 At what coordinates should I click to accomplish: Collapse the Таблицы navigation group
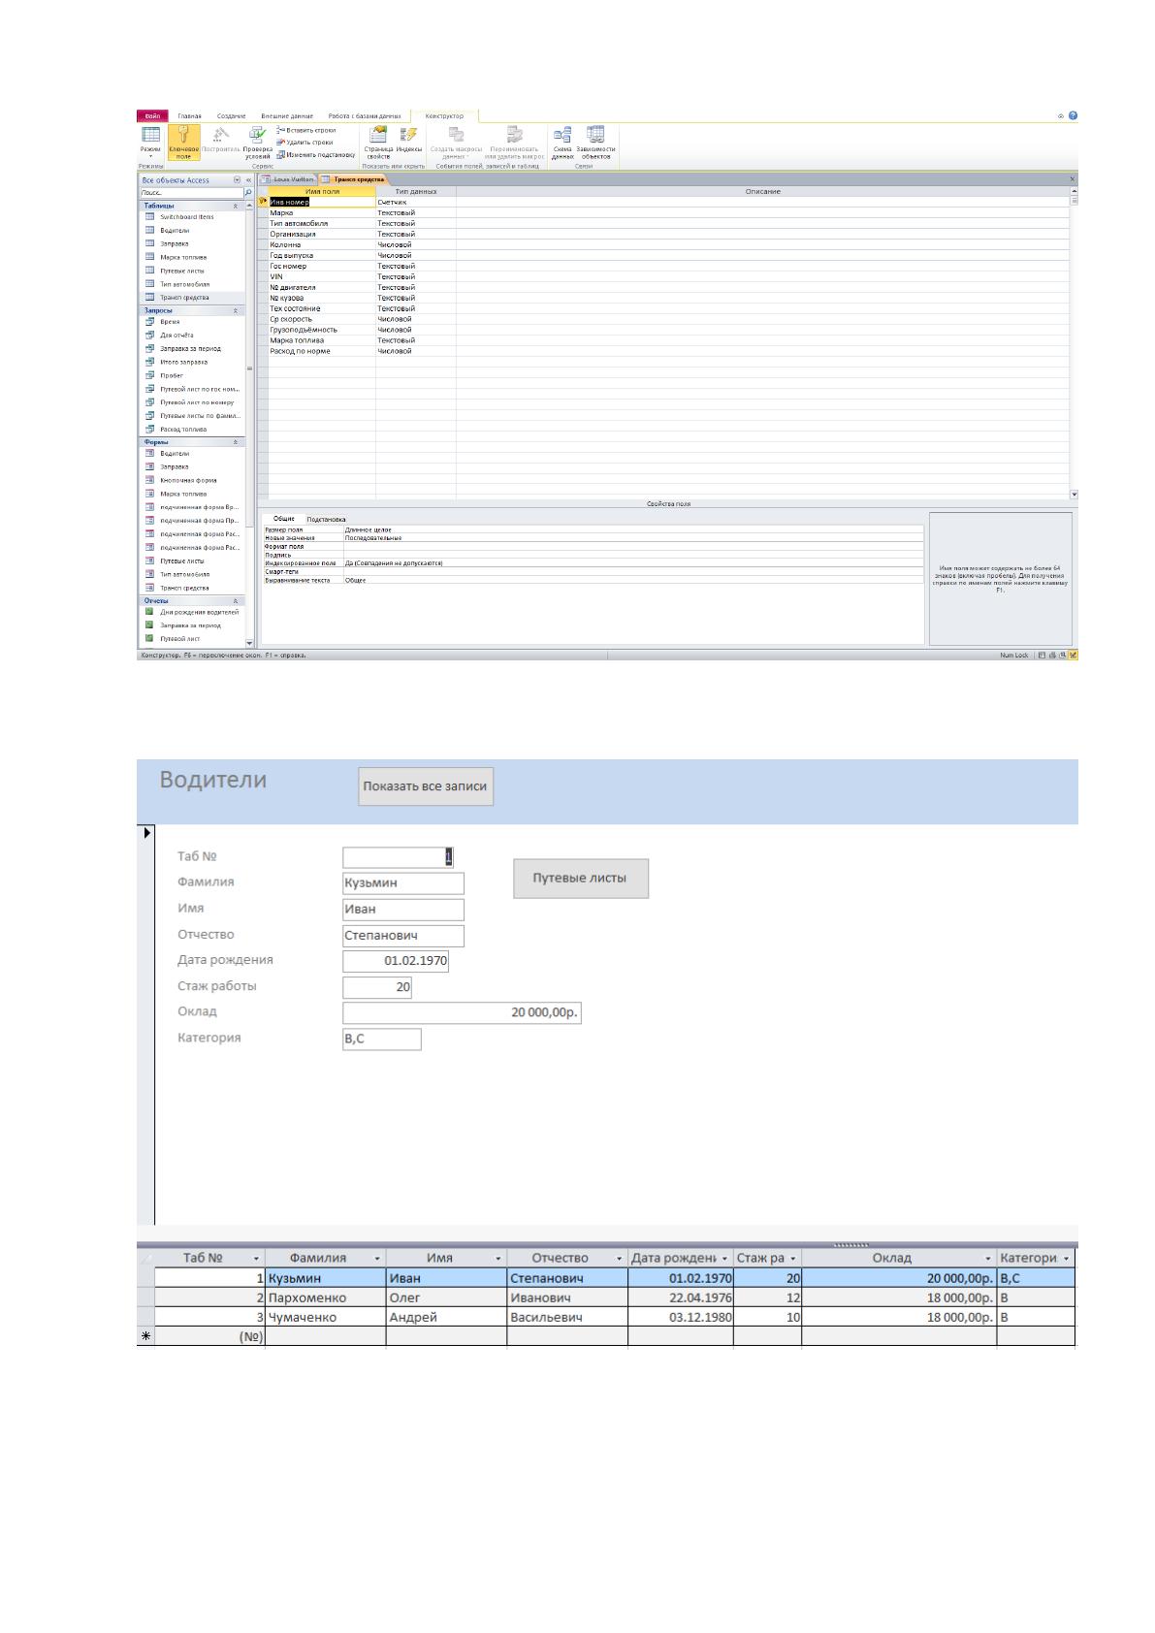(x=236, y=206)
